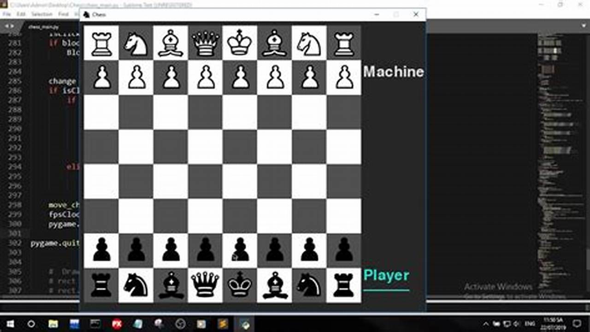The image size is (590, 332).
Task: Click the Player label beside the board
Action: (x=386, y=275)
